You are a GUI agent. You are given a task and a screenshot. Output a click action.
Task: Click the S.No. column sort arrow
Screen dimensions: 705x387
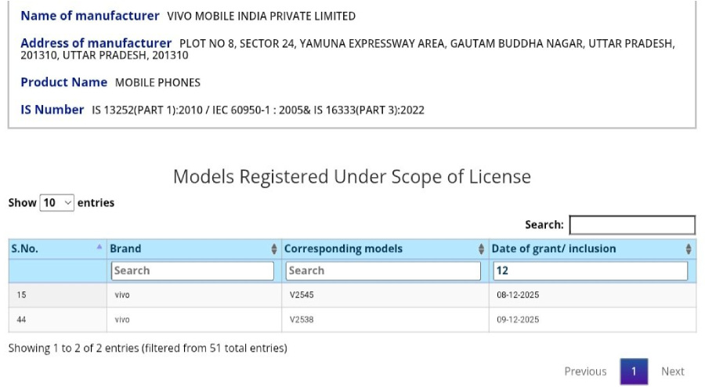click(x=99, y=248)
